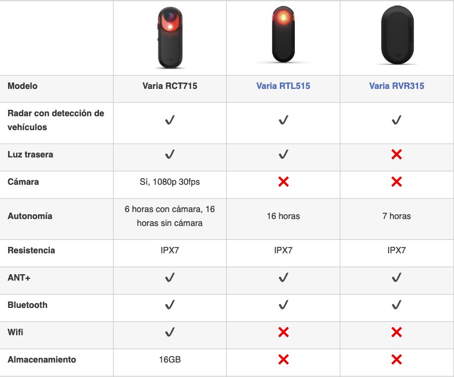The height and width of the screenshot is (377, 454).
Task: Click the red X for RTL515 Cámara
Action: [284, 182]
